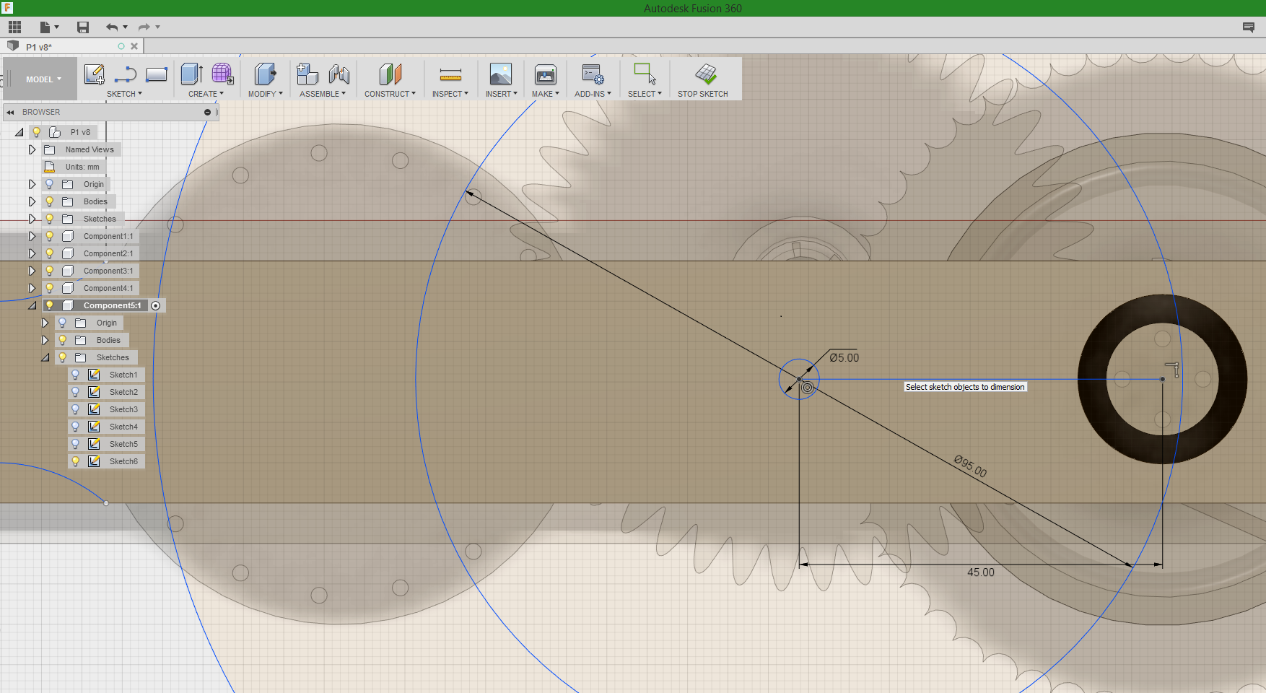Screen dimensions: 1266x693
Task: Open the File menu icon
Action: coord(49,27)
